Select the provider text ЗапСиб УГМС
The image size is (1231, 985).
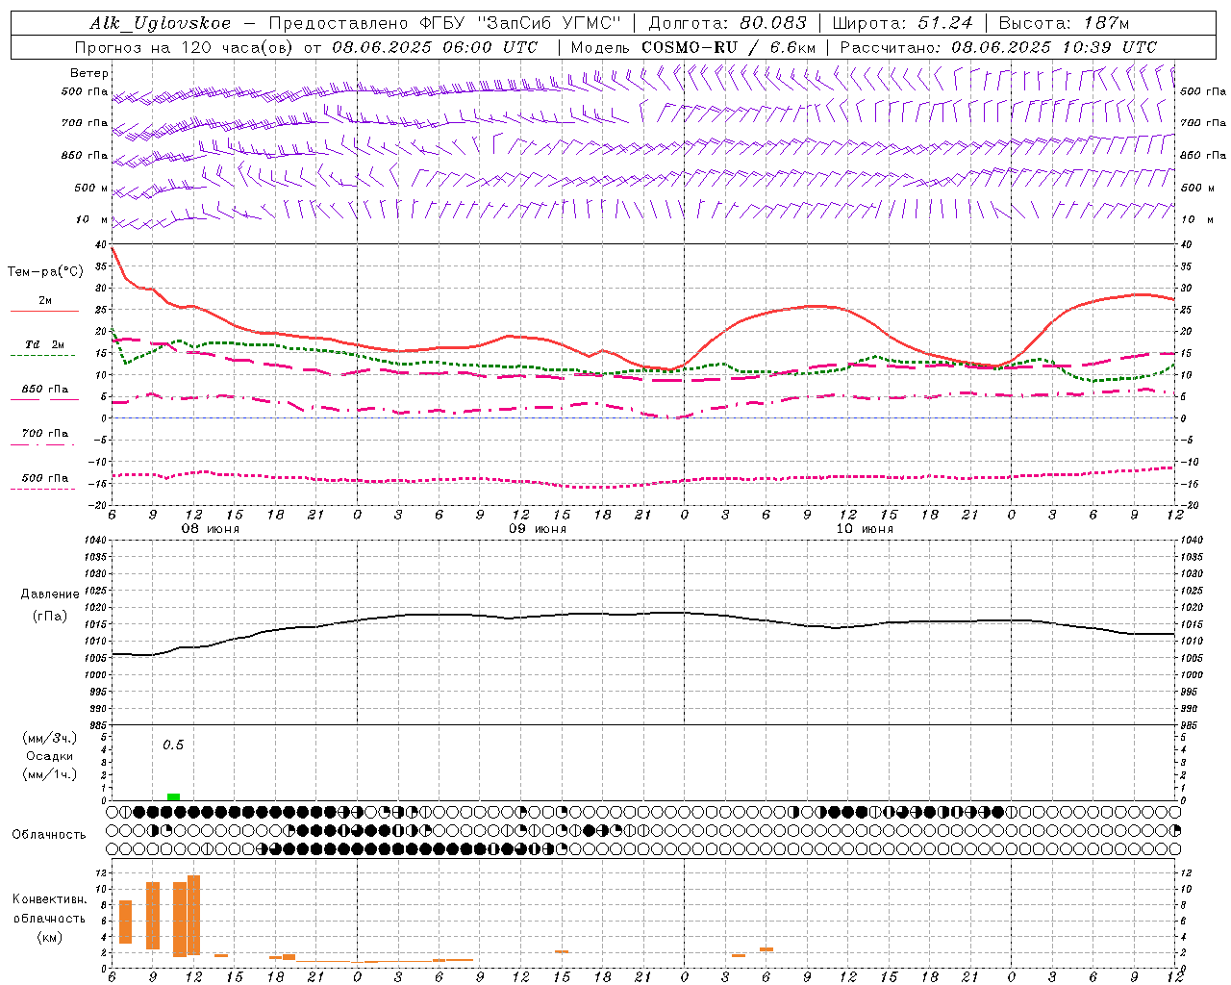(549, 23)
